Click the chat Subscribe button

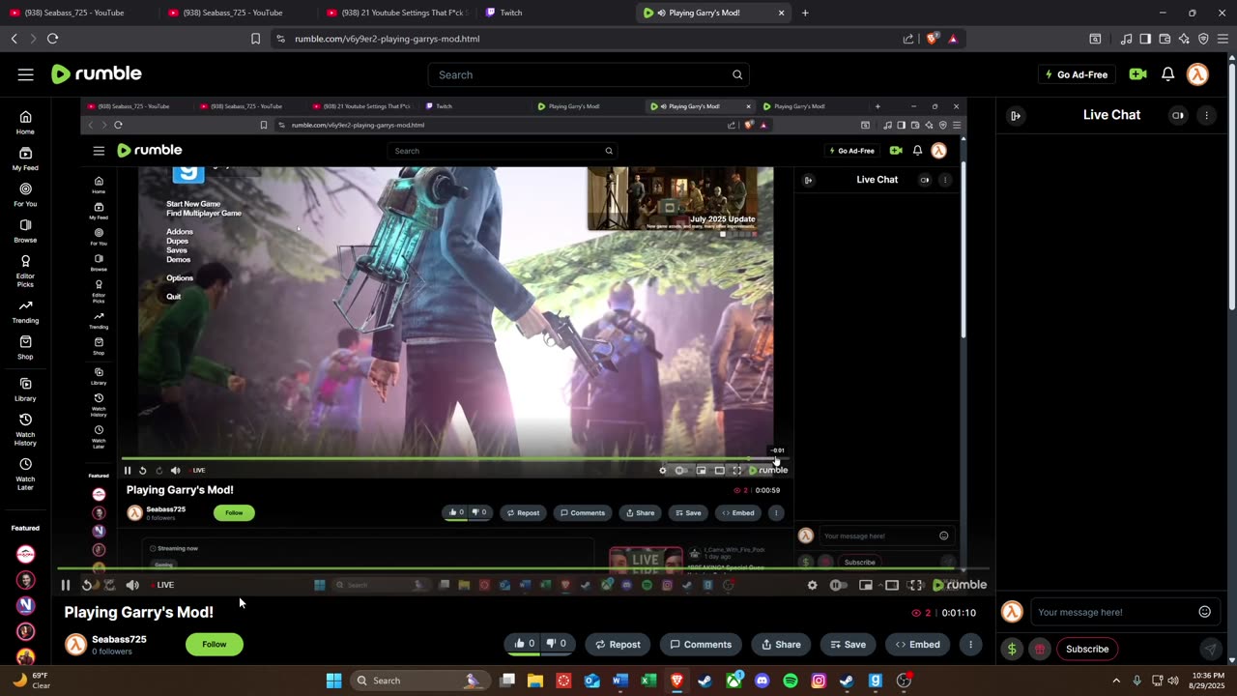(x=1087, y=649)
